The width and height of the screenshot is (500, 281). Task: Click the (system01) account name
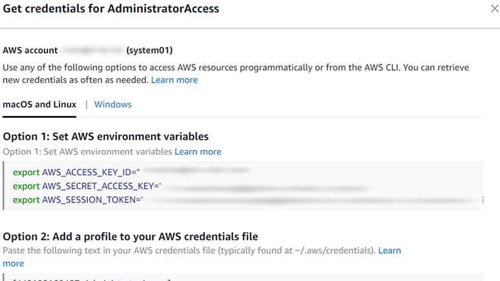150,50
